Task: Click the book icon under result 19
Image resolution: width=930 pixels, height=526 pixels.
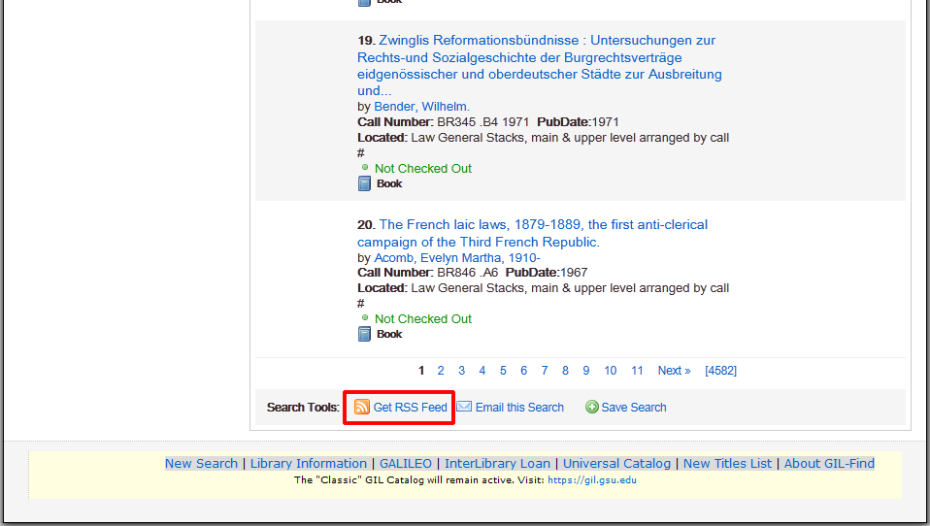Action: point(364,183)
